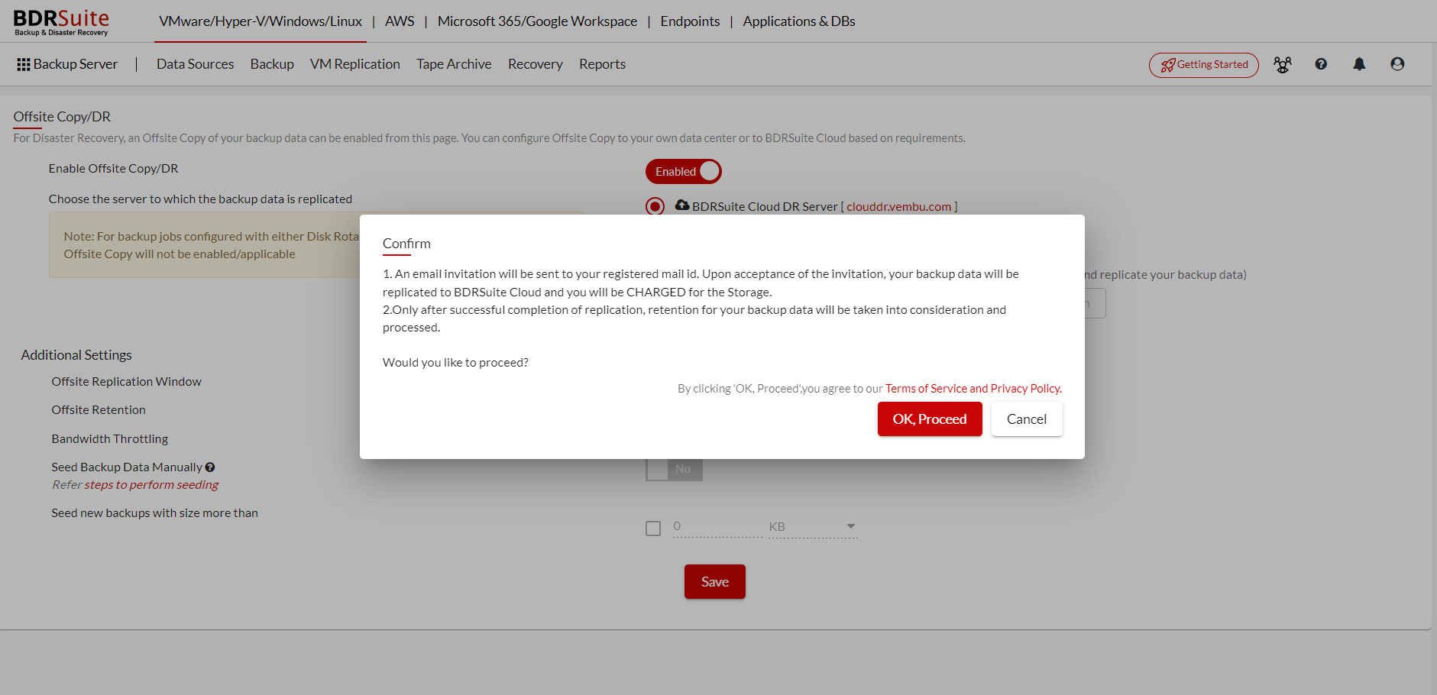
Task: Click the seed size value input field
Action: point(717,527)
